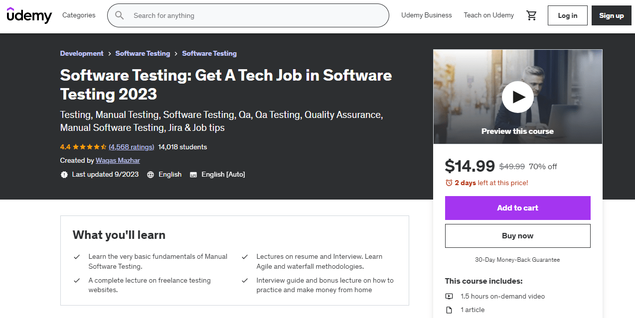Open Teach on Udemy
The image size is (635, 318).
click(488, 15)
